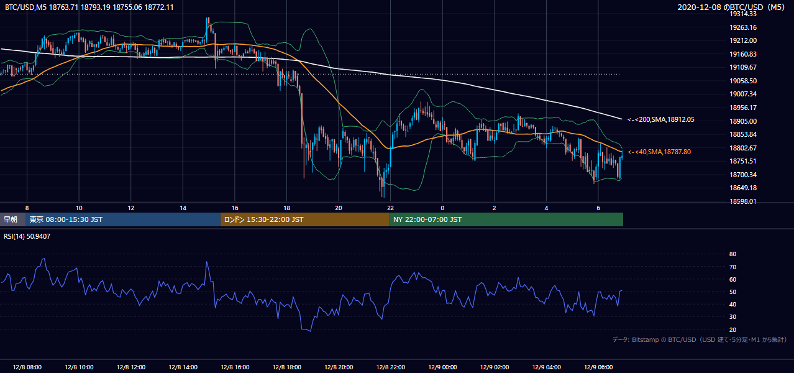Click hour label 16 below the price chart

pos(235,208)
